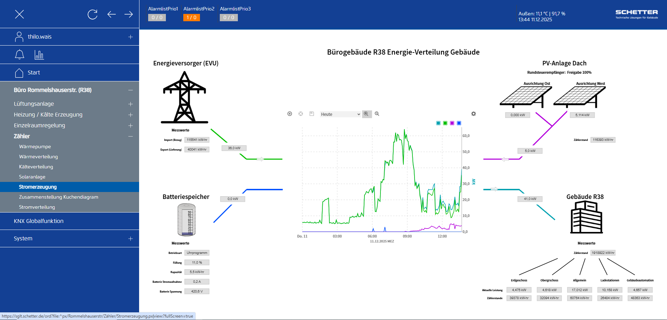
Task: Click the chart settings gear icon
Action: coord(473,114)
